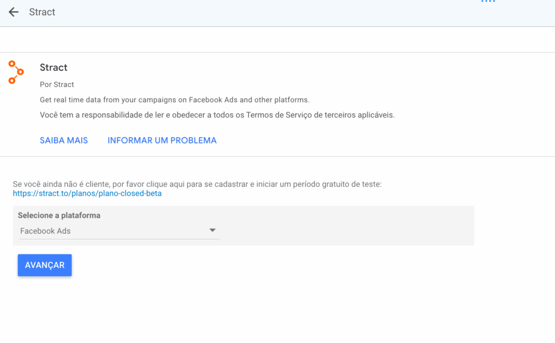This screenshot has height=343, width=555.
Task: Click the 'Termos de Serviço' responsibility notice
Action: click(x=217, y=115)
